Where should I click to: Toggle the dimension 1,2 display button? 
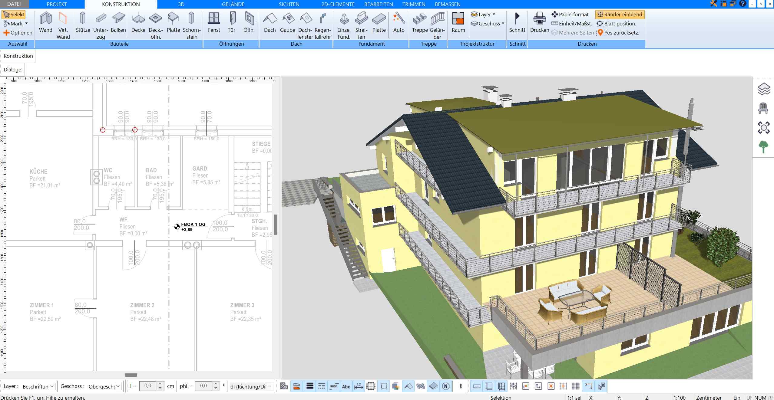tap(359, 386)
